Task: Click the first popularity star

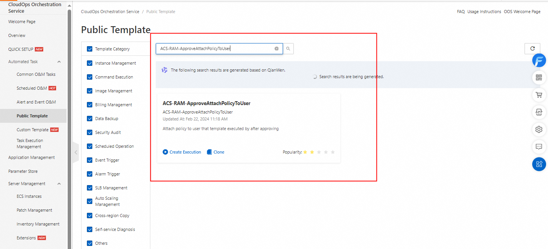Action: [305, 152]
